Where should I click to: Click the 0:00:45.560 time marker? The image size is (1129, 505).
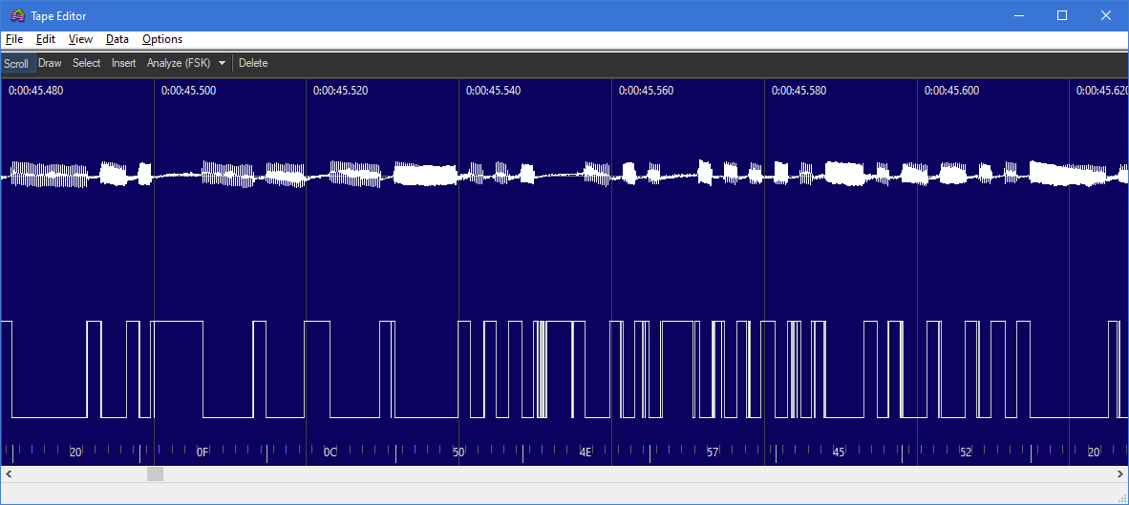click(646, 91)
